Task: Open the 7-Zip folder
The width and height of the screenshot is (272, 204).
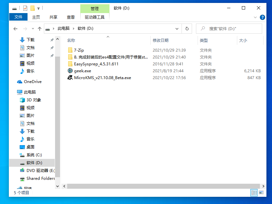Action: [x=79, y=50]
